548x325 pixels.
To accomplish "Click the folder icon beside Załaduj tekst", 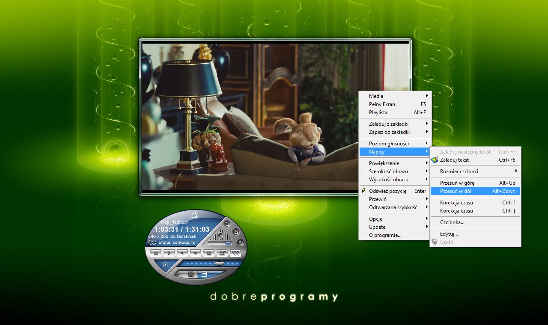I will click(x=435, y=160).
